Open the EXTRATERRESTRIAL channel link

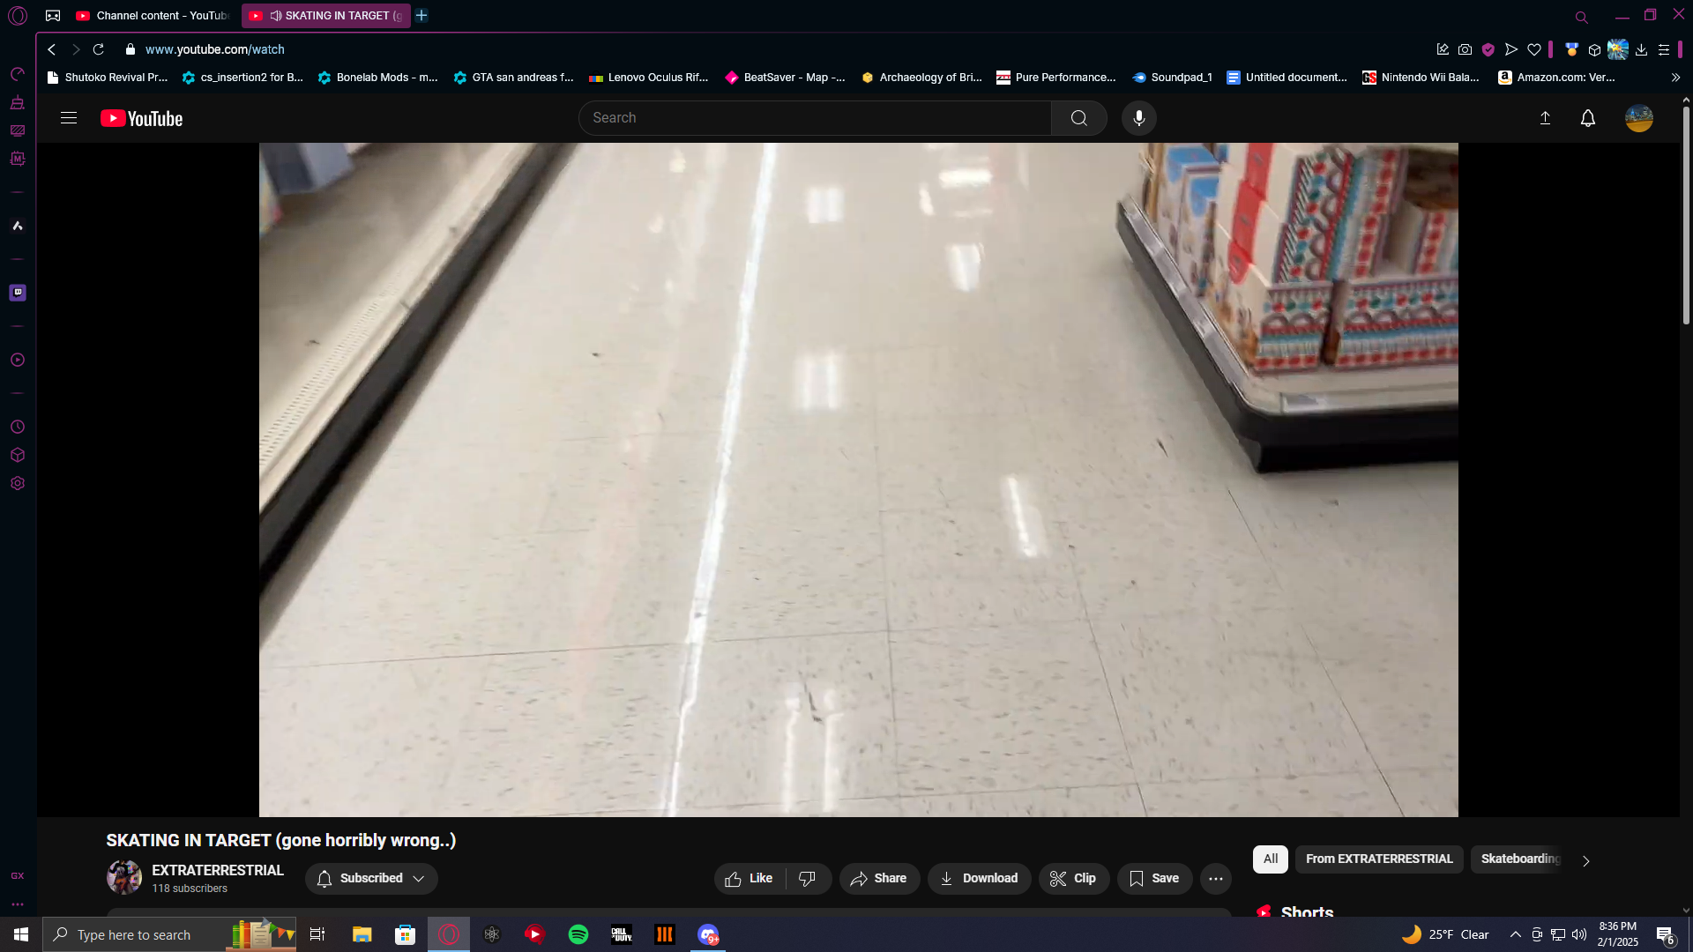coord(217,870)
